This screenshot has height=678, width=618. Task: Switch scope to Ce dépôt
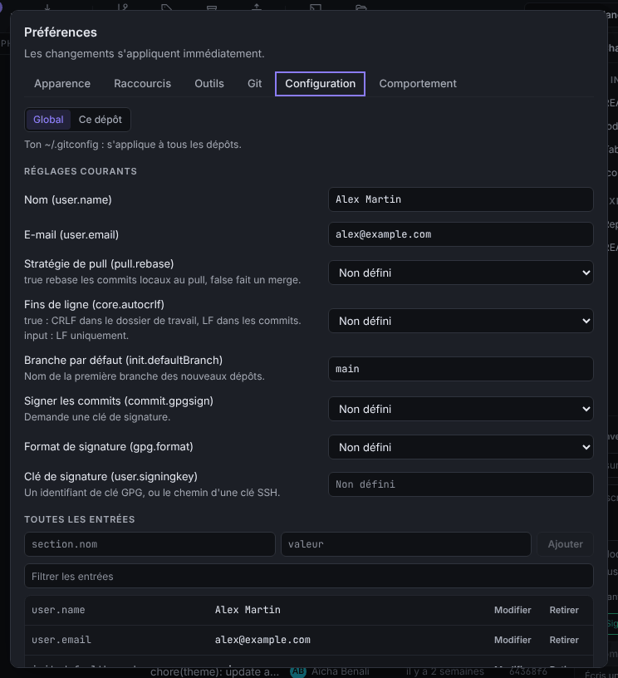coord(101,120)
